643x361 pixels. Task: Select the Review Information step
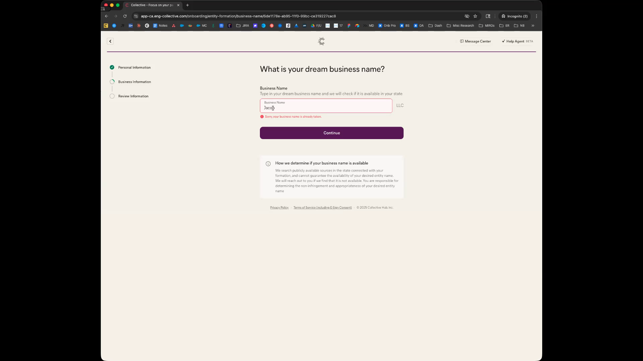click(133, 96)
